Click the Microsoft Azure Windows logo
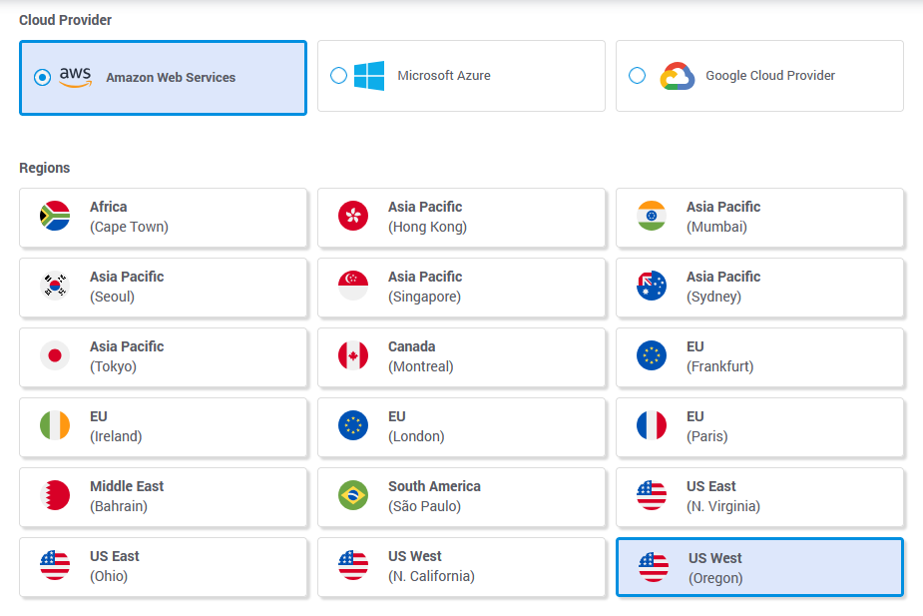The image size is (923, 616). click(x=369, y=76)
